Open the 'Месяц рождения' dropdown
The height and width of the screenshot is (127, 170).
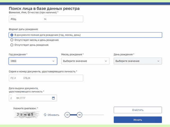coord(85,61)
